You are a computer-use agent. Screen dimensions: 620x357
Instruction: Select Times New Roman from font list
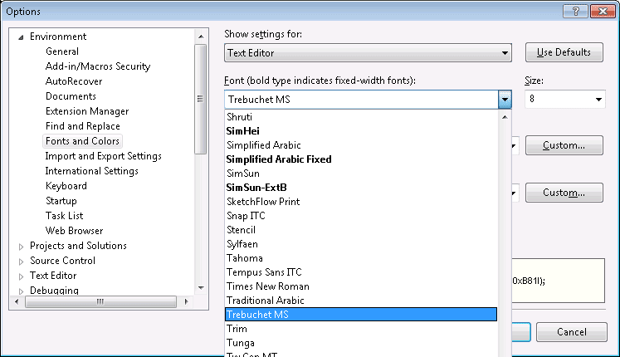click(268, 286)
